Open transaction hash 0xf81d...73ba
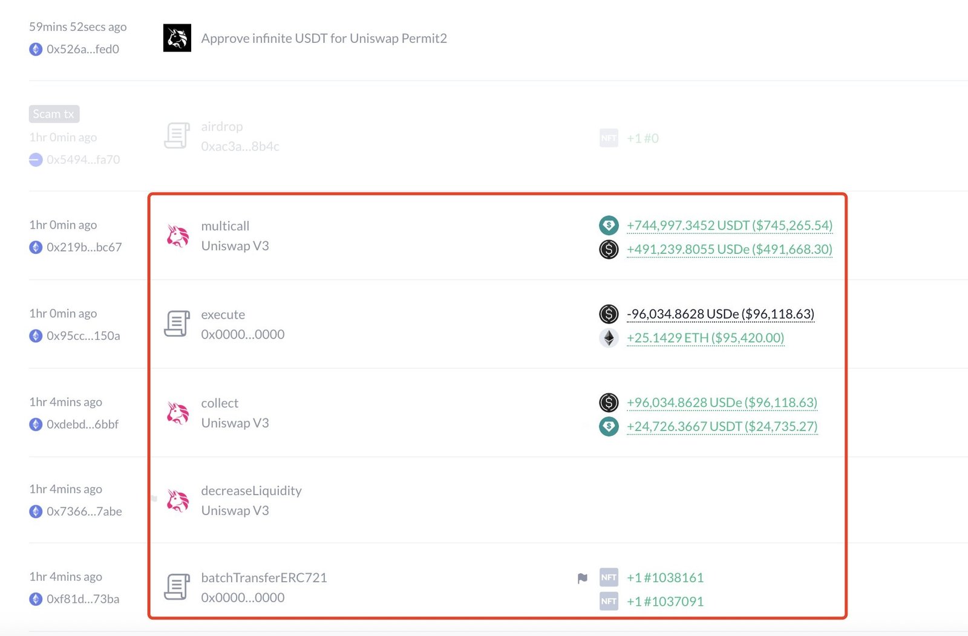The width and height of the screenshot is (968, 636). click(x=83, y=599)
